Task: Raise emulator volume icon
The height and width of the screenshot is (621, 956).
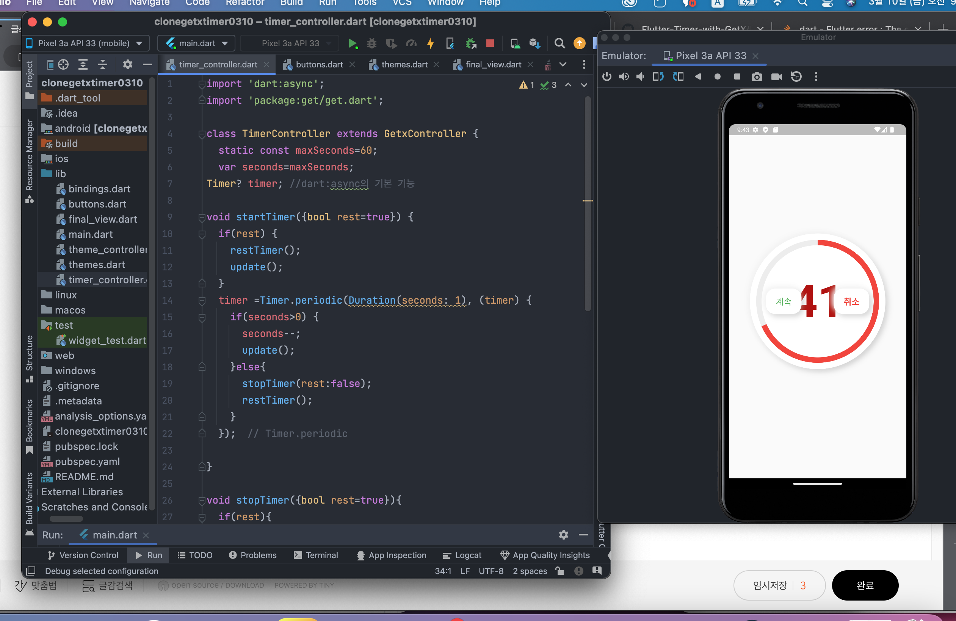Action: [624, 76]
